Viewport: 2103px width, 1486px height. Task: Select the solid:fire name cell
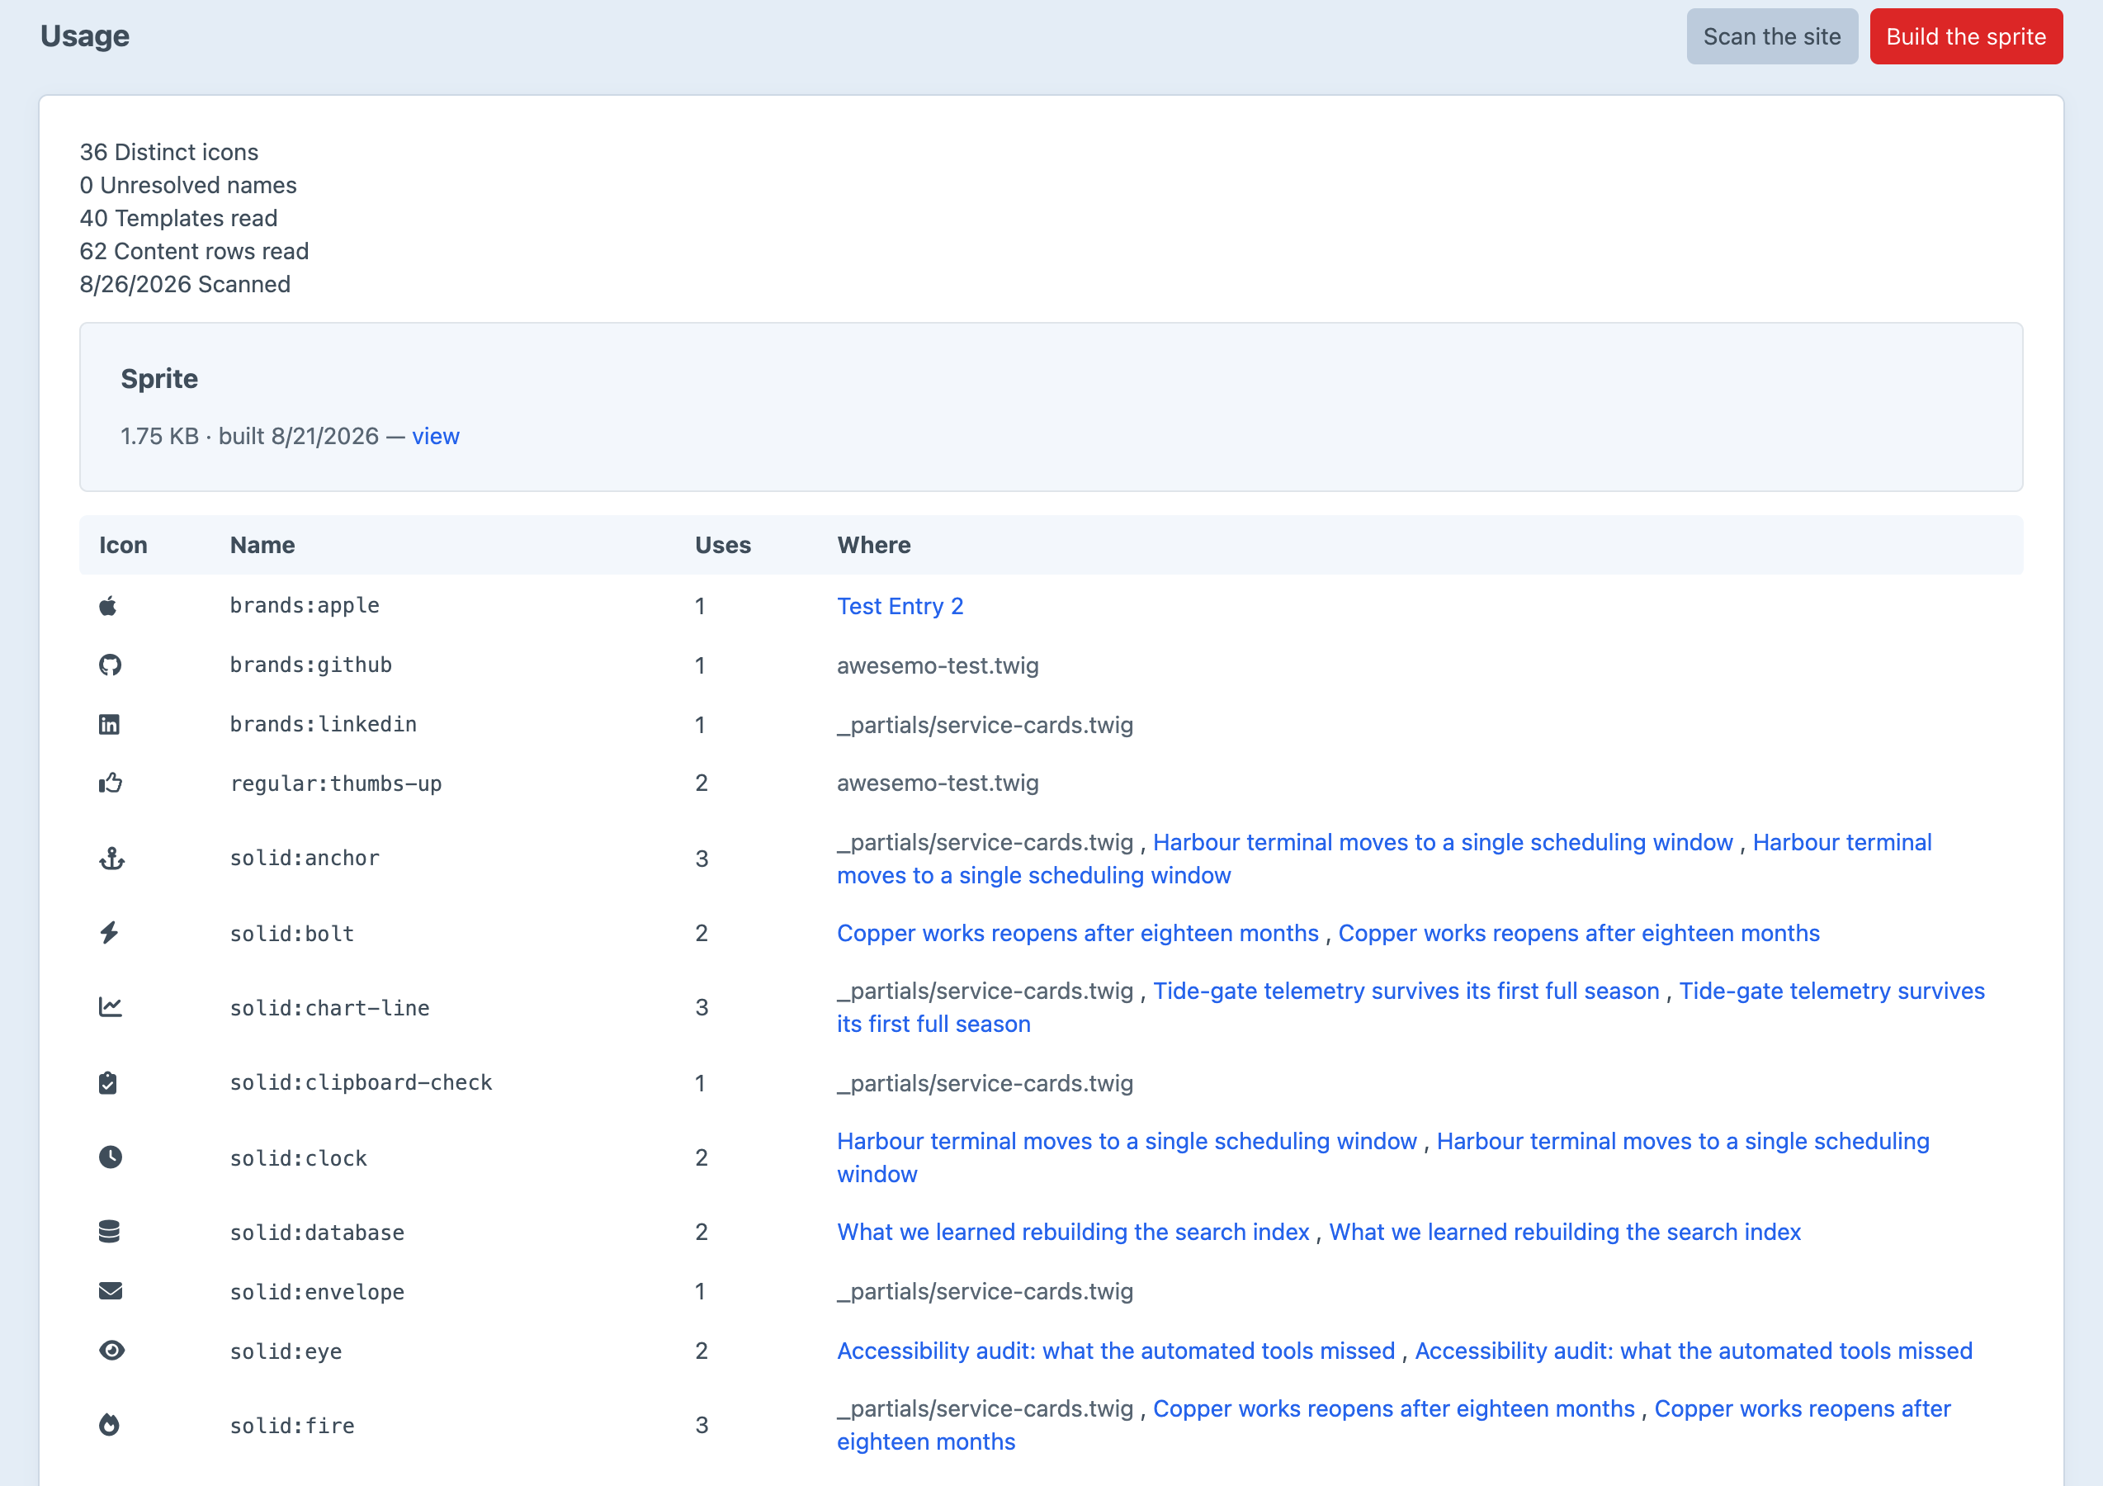click(292, 1426)
